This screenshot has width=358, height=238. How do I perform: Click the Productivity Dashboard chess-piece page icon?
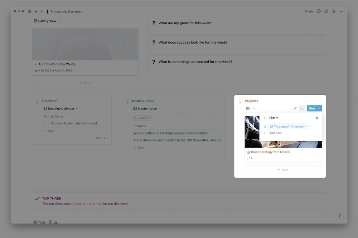click(x=47, y=11)
